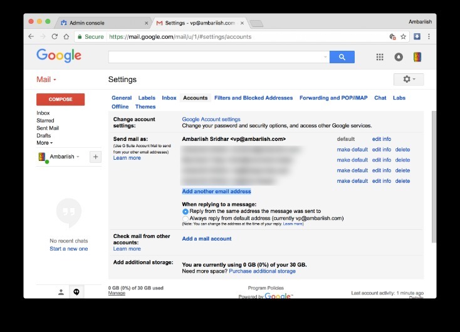Viewport: 460px width, 332px height.
Task: Reload the page with refresh icon
Action: [55, 37]
